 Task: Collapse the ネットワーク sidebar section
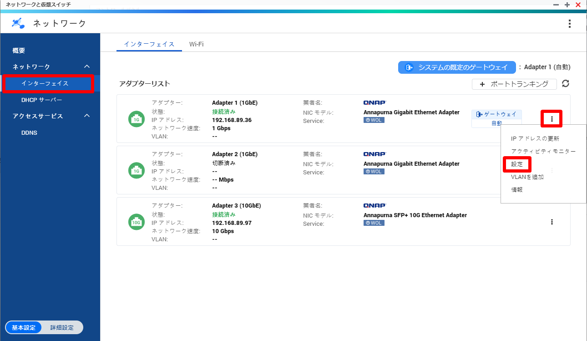click(87, 66)
